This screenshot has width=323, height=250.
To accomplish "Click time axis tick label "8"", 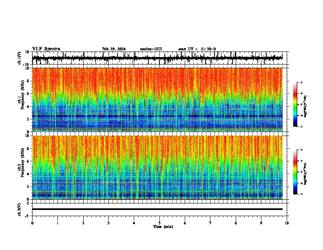I will 236,223.
